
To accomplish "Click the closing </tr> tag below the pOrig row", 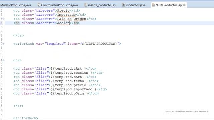I will coord(19,106).
